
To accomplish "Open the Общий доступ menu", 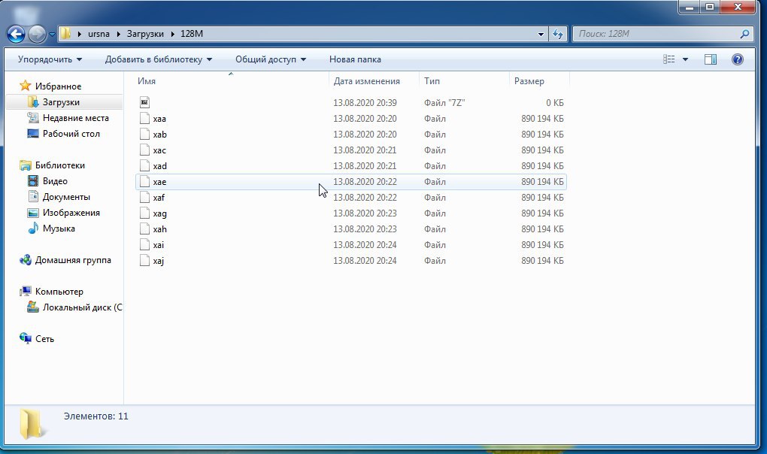I will (271, 59).
